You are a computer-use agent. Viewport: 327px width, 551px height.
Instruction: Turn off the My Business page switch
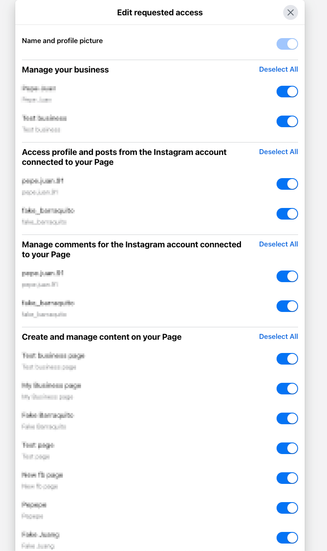coord(287,389)
